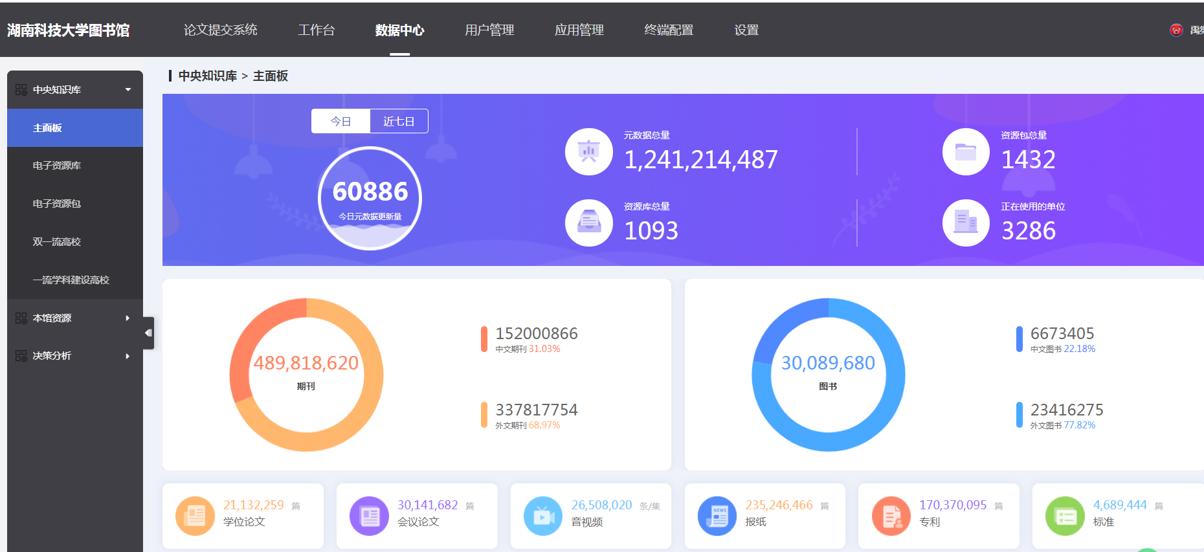This screenshot has width=1204, height=552.
Task: Open 电子资源库 in the sidebar
Action: tap(75, 166)
